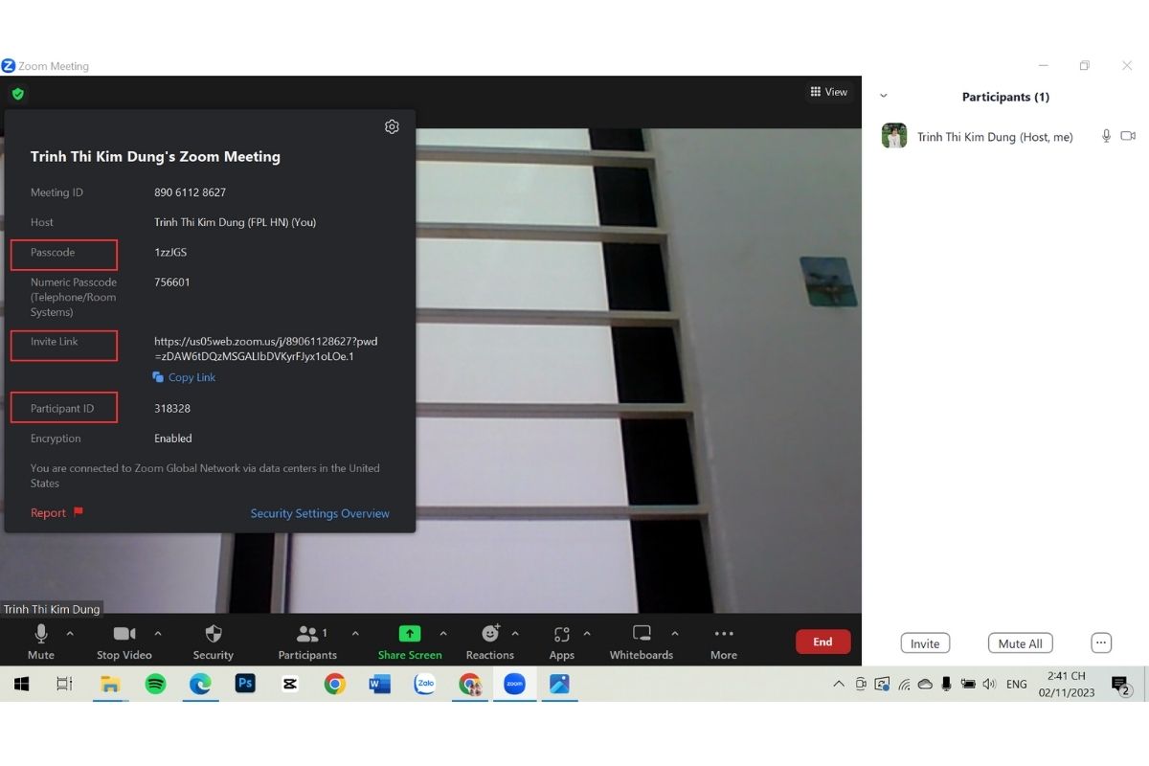Click the volume icon in system tray
This screenshot has width=1149, height=766.
pyautogui.click(x=990, y=684)
